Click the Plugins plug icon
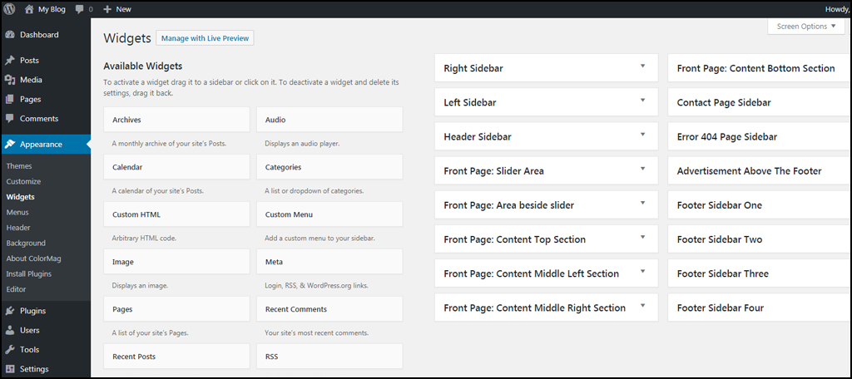Image resolution: width=852 pixels, height=379 pixels. (10, 311)
